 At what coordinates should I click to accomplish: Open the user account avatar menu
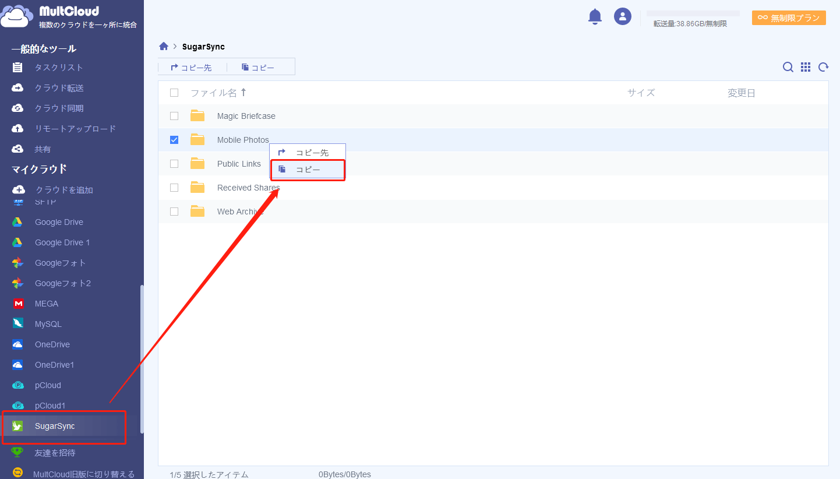pos(623,16)
